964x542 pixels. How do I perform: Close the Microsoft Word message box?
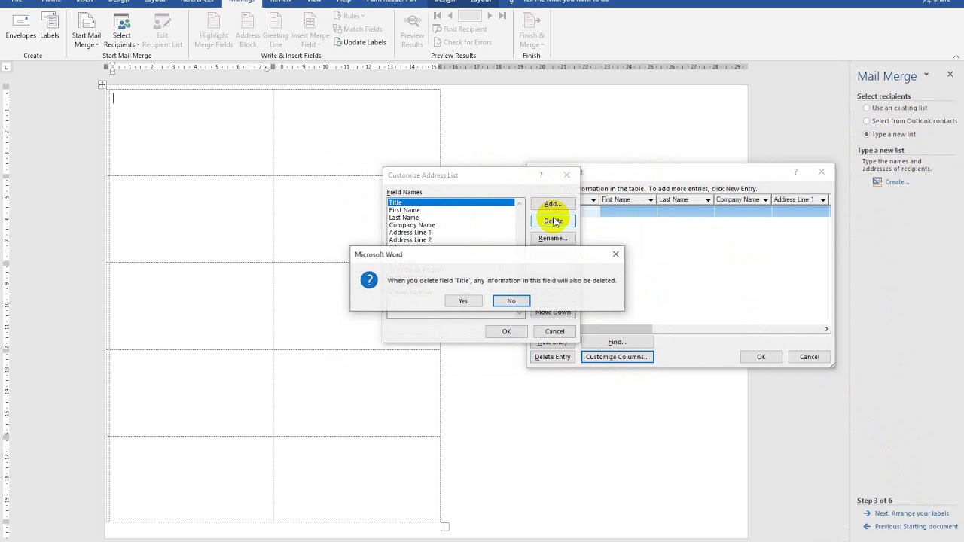point(615,254)
